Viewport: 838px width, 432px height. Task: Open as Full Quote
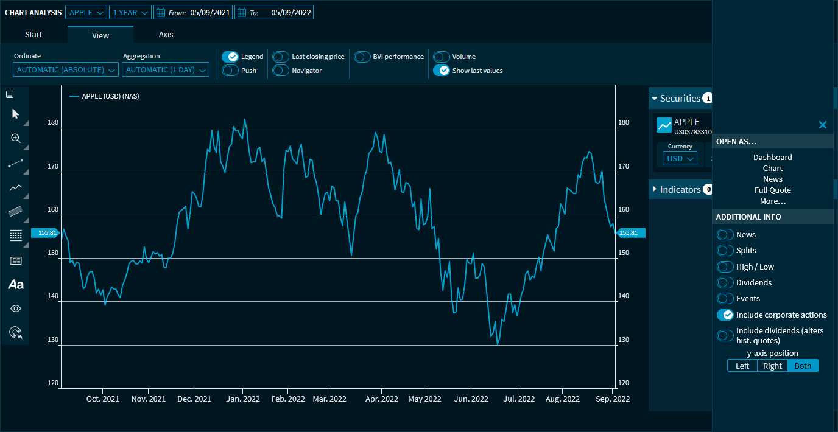(x=772, y=190)
